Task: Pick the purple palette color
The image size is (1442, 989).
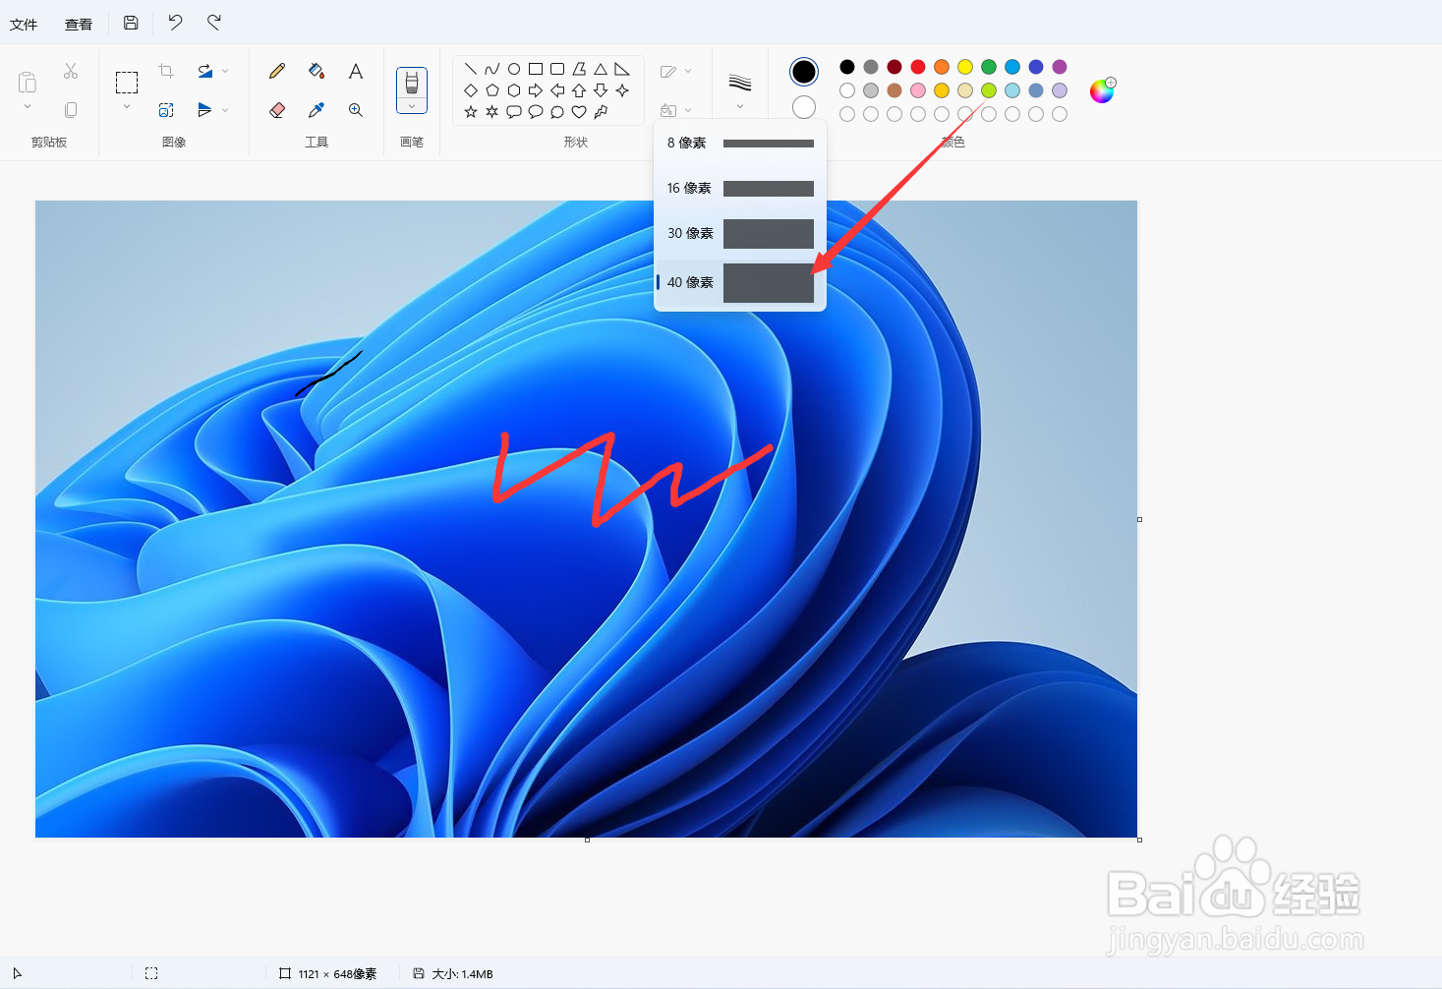Action: pos(1060,67)
